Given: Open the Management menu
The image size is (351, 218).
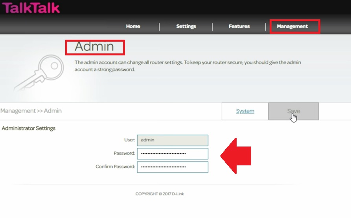Looking at the screenshot, I should click(x=292, y=26).
